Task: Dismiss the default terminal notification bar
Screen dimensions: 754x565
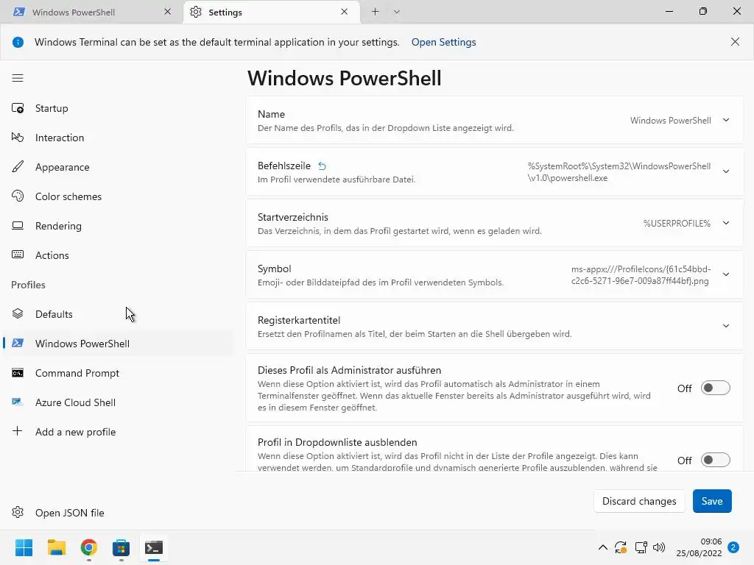Action: (x=735, y=42)
